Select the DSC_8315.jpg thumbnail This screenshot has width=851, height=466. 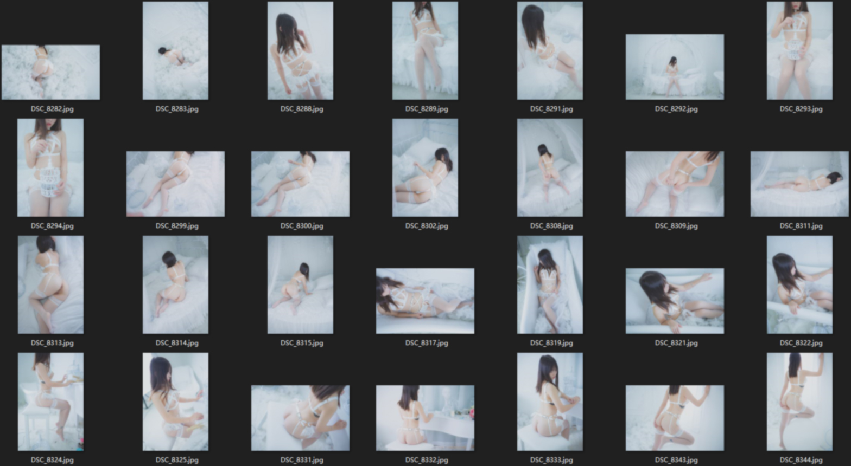pos(300,284)
